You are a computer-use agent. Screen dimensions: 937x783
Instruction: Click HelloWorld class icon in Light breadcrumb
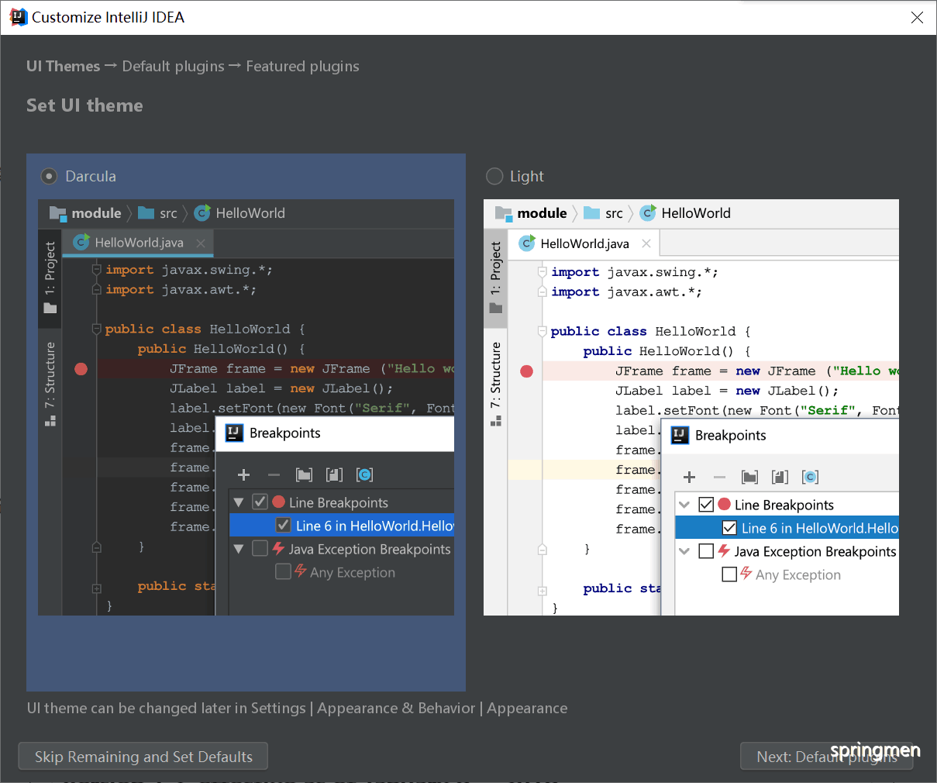click(x=648, y=212)
